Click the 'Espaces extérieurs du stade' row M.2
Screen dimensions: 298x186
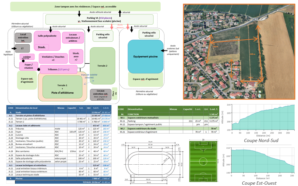(169, 129)
